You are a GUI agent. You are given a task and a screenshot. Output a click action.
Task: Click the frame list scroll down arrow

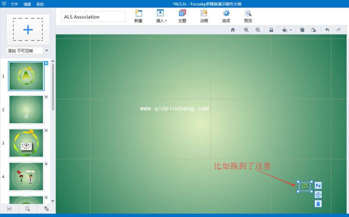click(x=53, y=201)
